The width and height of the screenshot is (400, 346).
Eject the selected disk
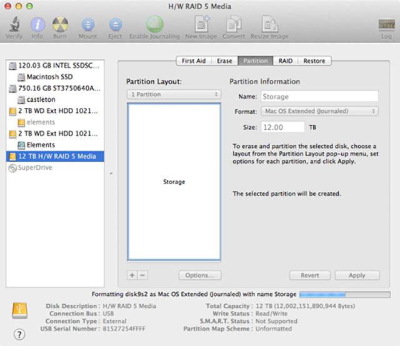click(x=116, y=26)
